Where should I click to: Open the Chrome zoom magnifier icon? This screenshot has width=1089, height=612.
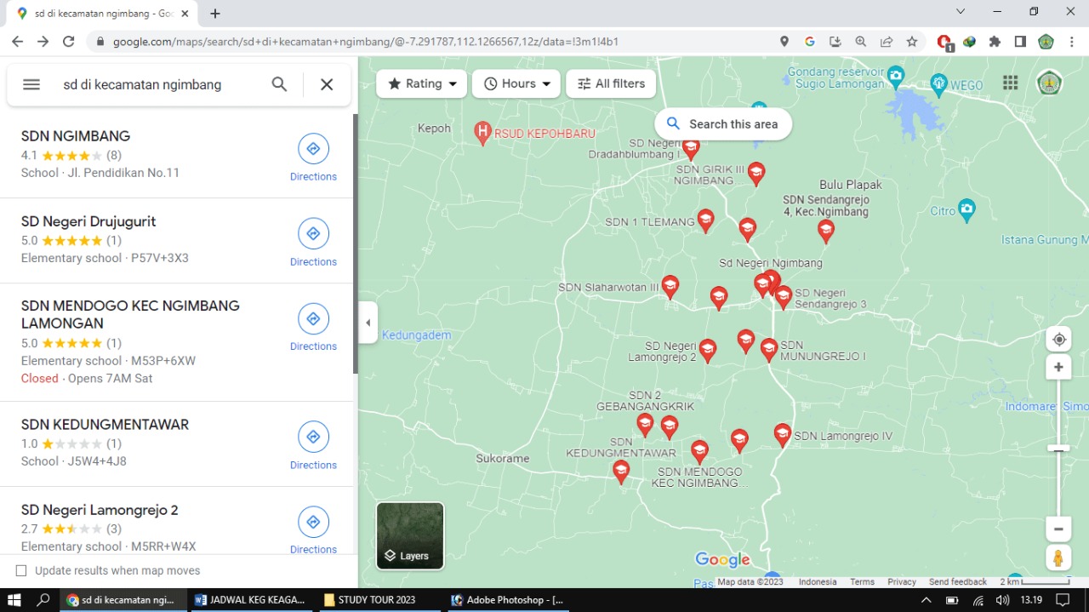[x=861, y=41]
